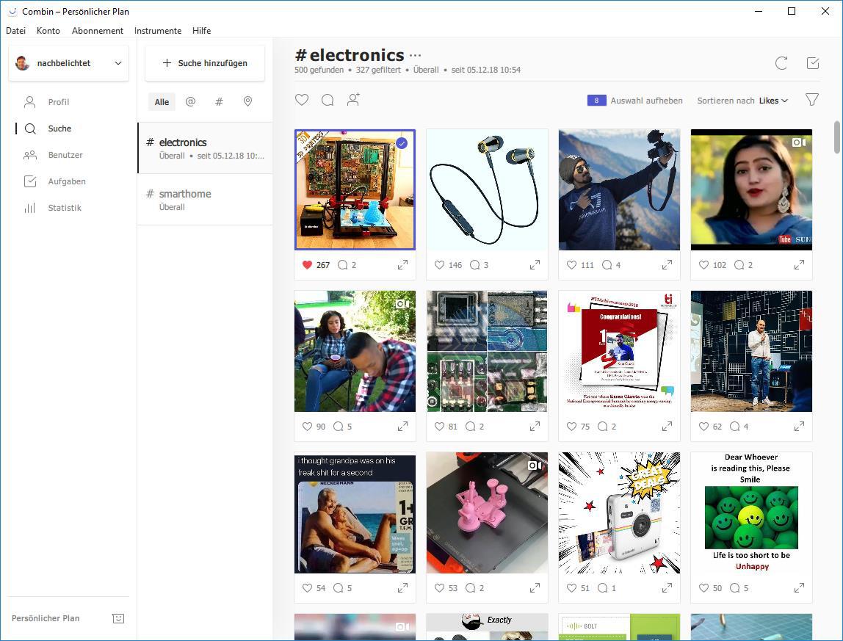The image size is (843, 641).
Task: Open the Abonnement menu
Action: click(x=97, y=31)
